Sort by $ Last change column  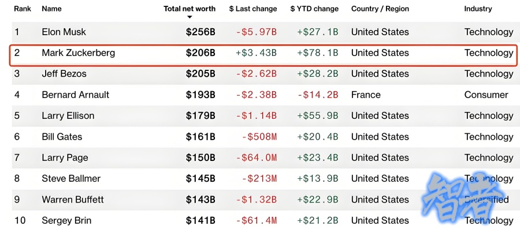point(253,9)
